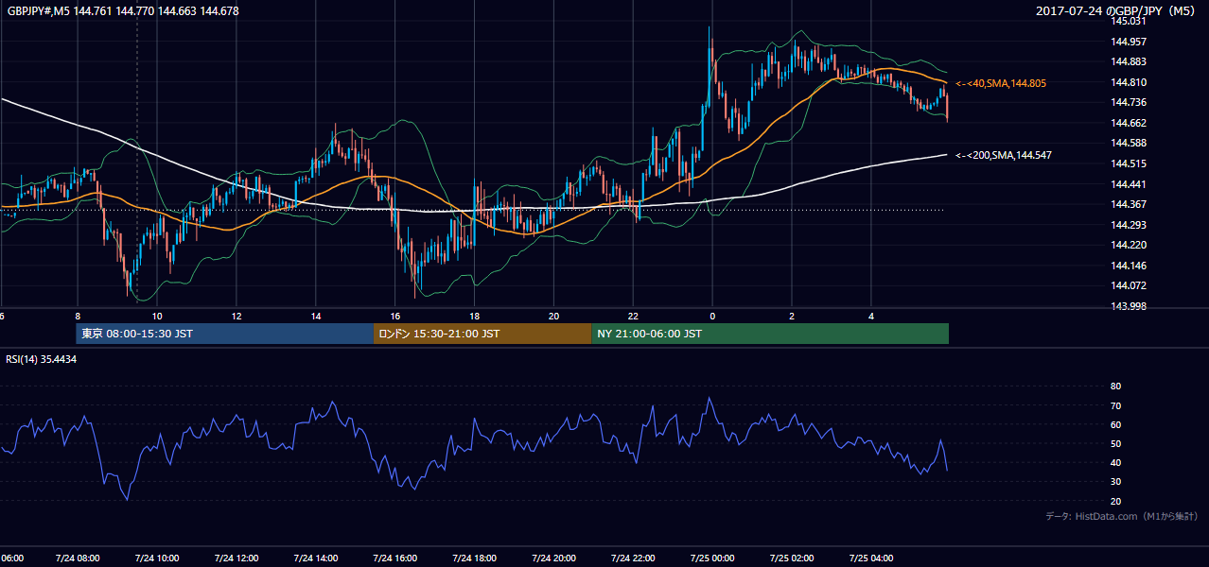1209x567 pixels.
Task: Click the 7/25 04:00 time axis label
Action: 871,558
